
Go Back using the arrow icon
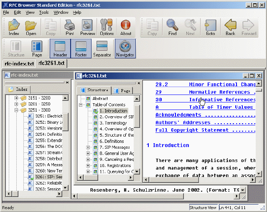point(230,27)
